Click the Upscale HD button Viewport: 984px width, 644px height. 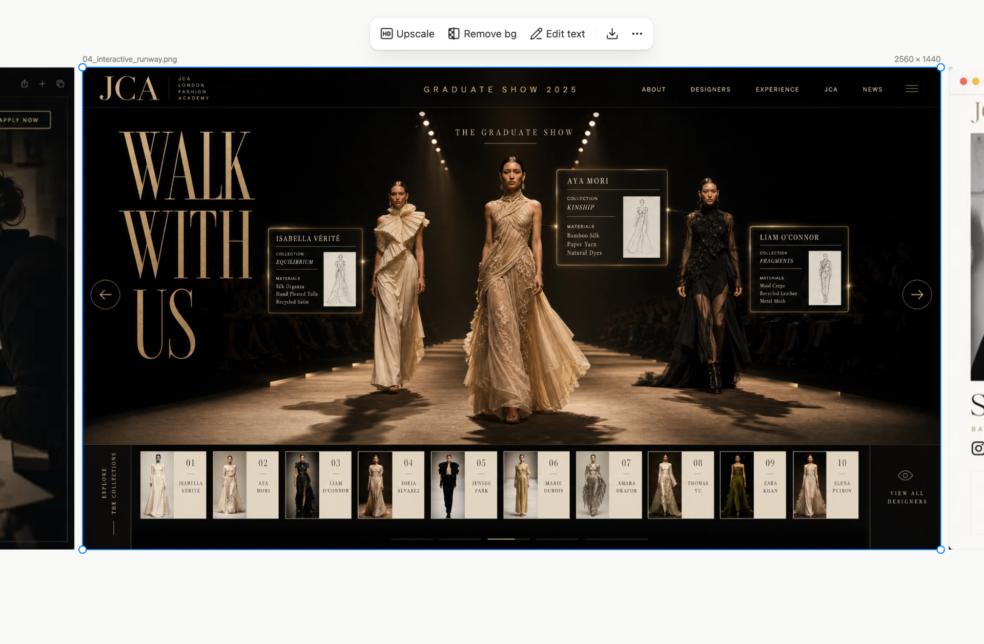tap(407, 34)
